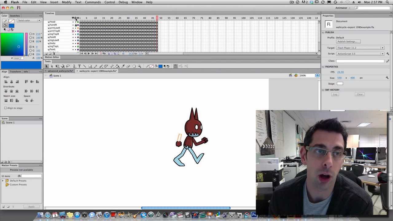The width and height of the screenshot is (393, 221).
Task: Select the Hand tool
Action: pyautogui.click(x=134, y=66)
